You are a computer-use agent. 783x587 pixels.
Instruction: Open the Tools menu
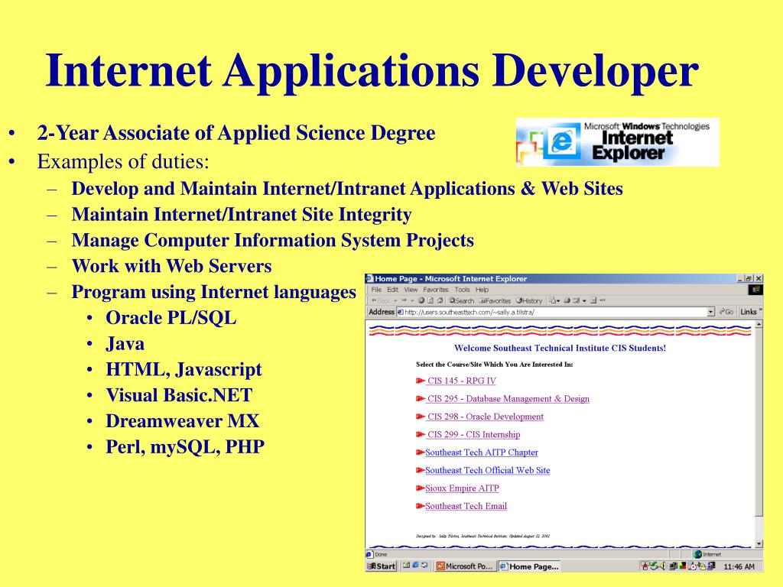click(x=463, y=290)
